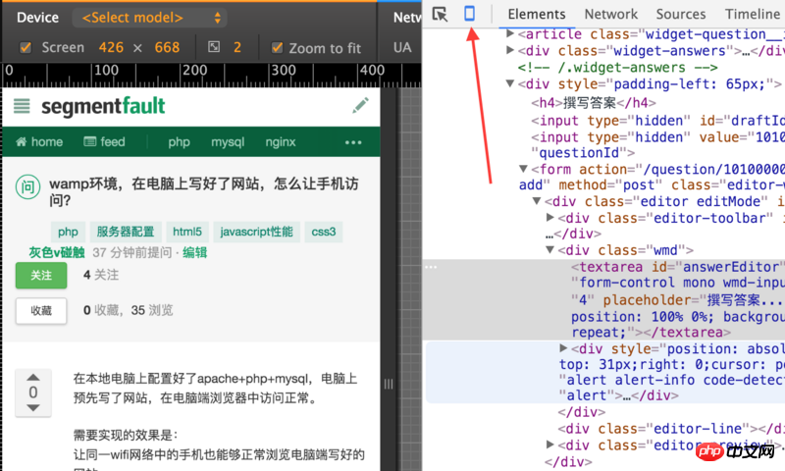Viewport: 785px width, 471px height.
Task: Upvote the question with the up arrow
Action: point(33,379)
